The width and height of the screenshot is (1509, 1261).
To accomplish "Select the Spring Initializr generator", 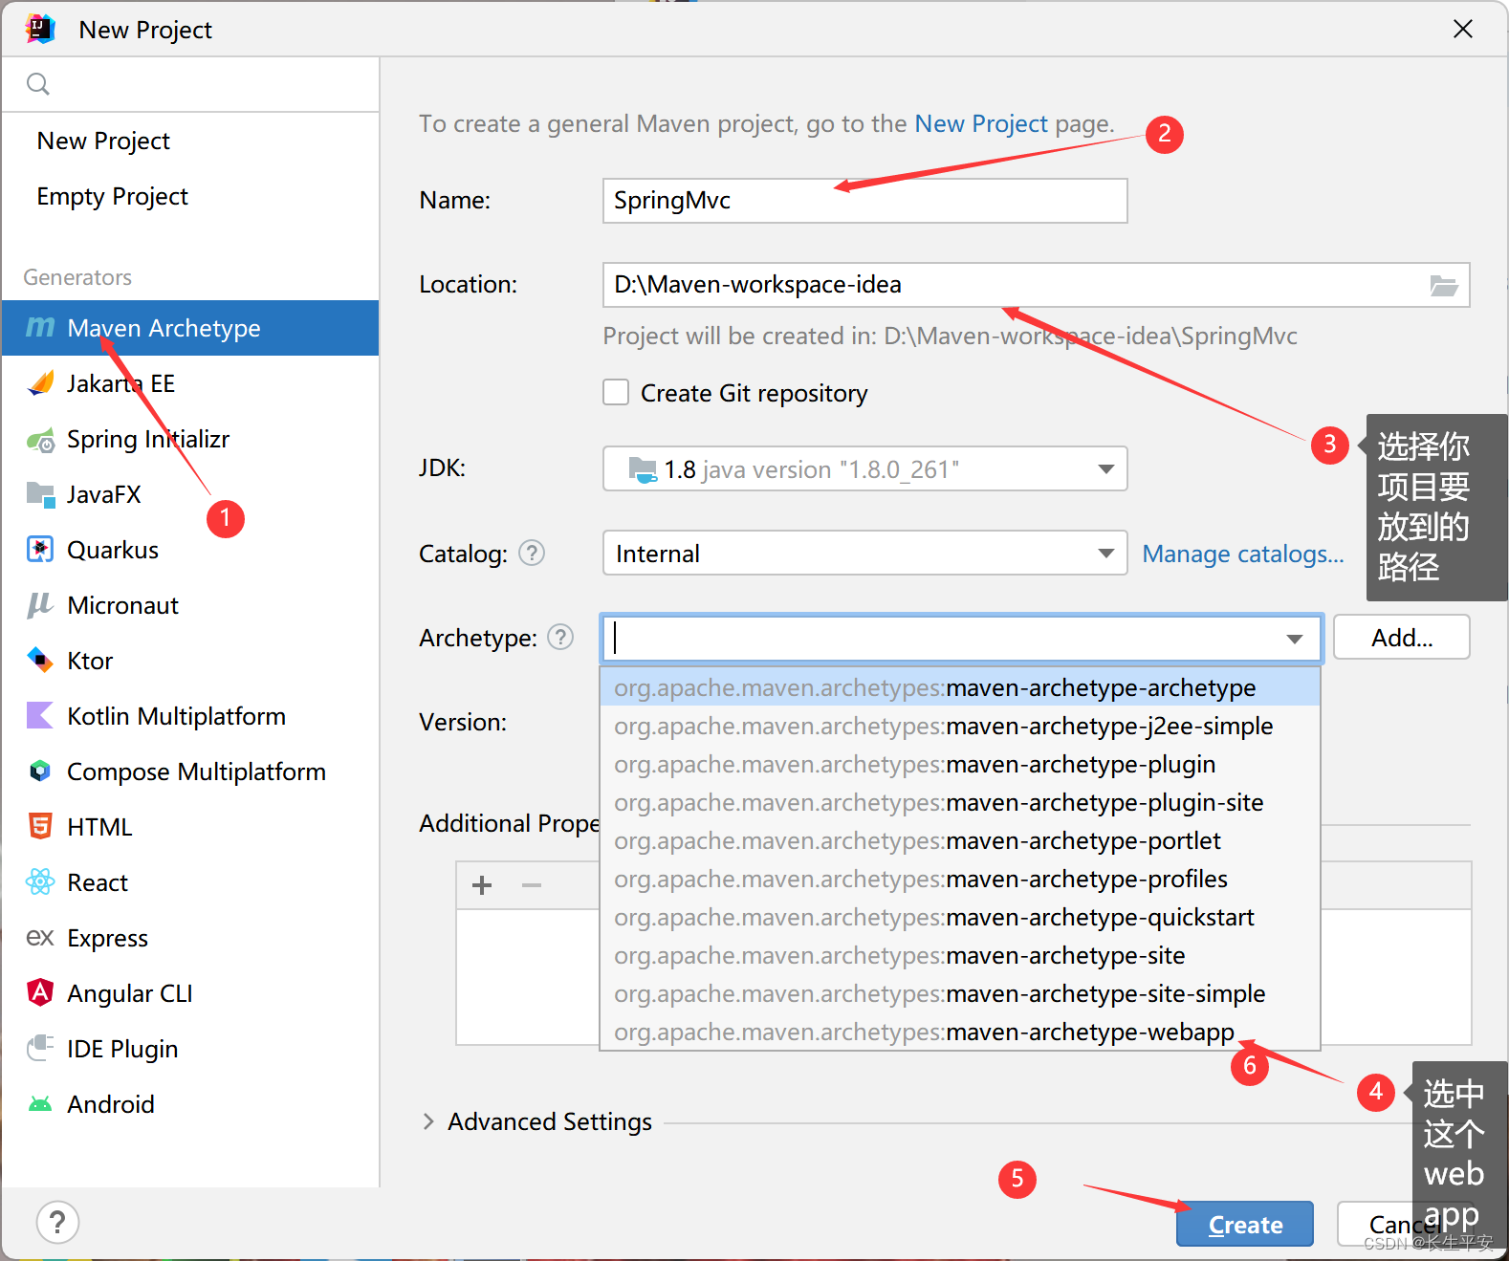I will pyautogui.click(x=190, y=439).
